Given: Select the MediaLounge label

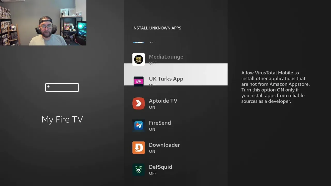Looking at the screenshot, I should 166,57.
